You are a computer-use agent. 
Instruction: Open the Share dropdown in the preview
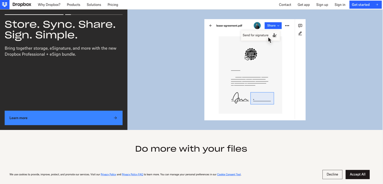[273, 26]
